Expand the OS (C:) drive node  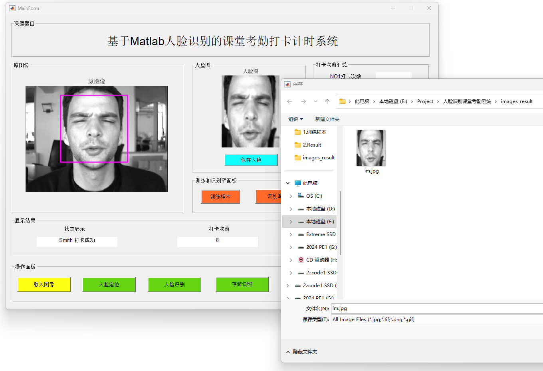291,196
